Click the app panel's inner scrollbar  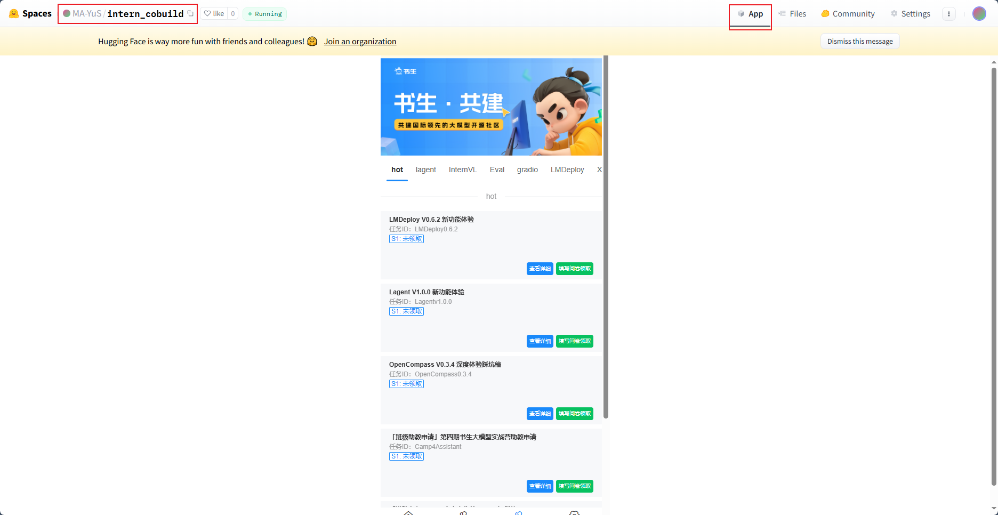606,237
